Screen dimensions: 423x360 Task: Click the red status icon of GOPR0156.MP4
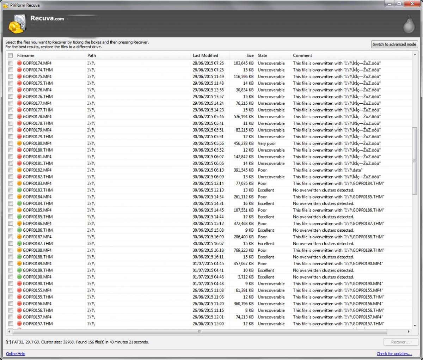pyautogui.click(x=19, y=304)
